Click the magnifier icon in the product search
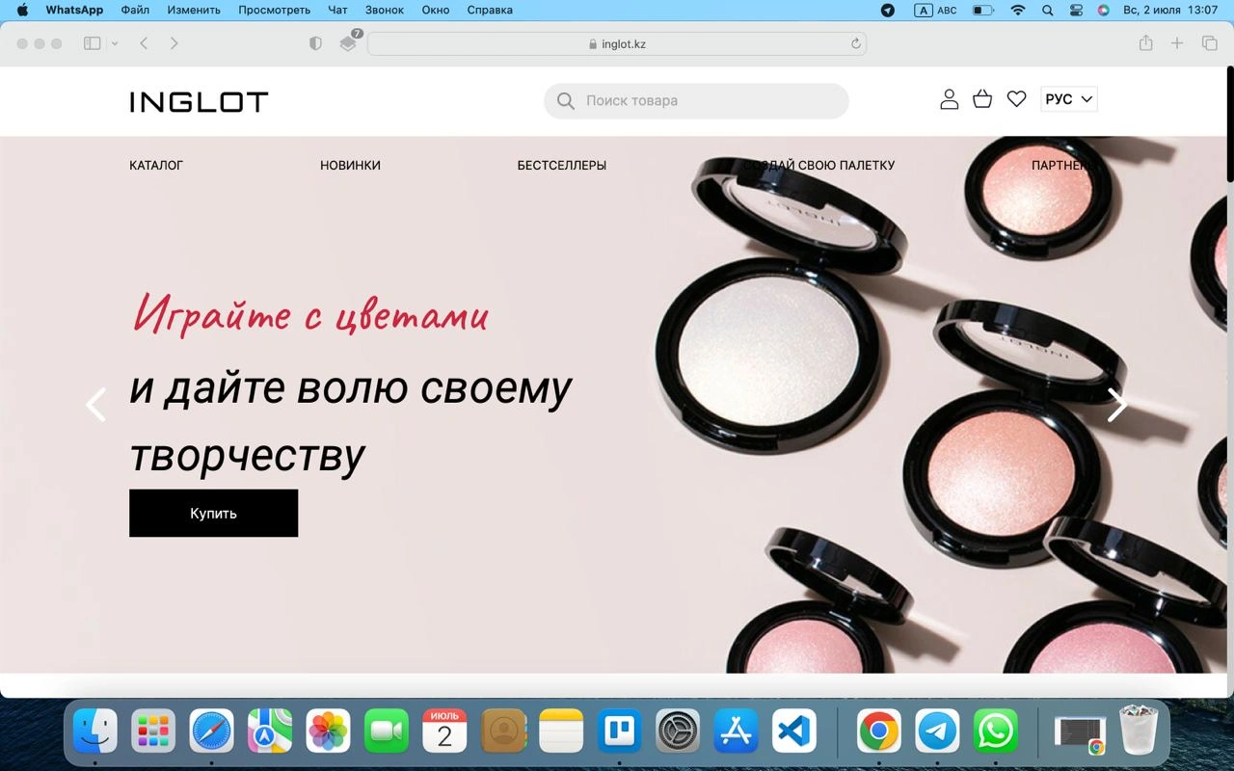 (566, 100)
